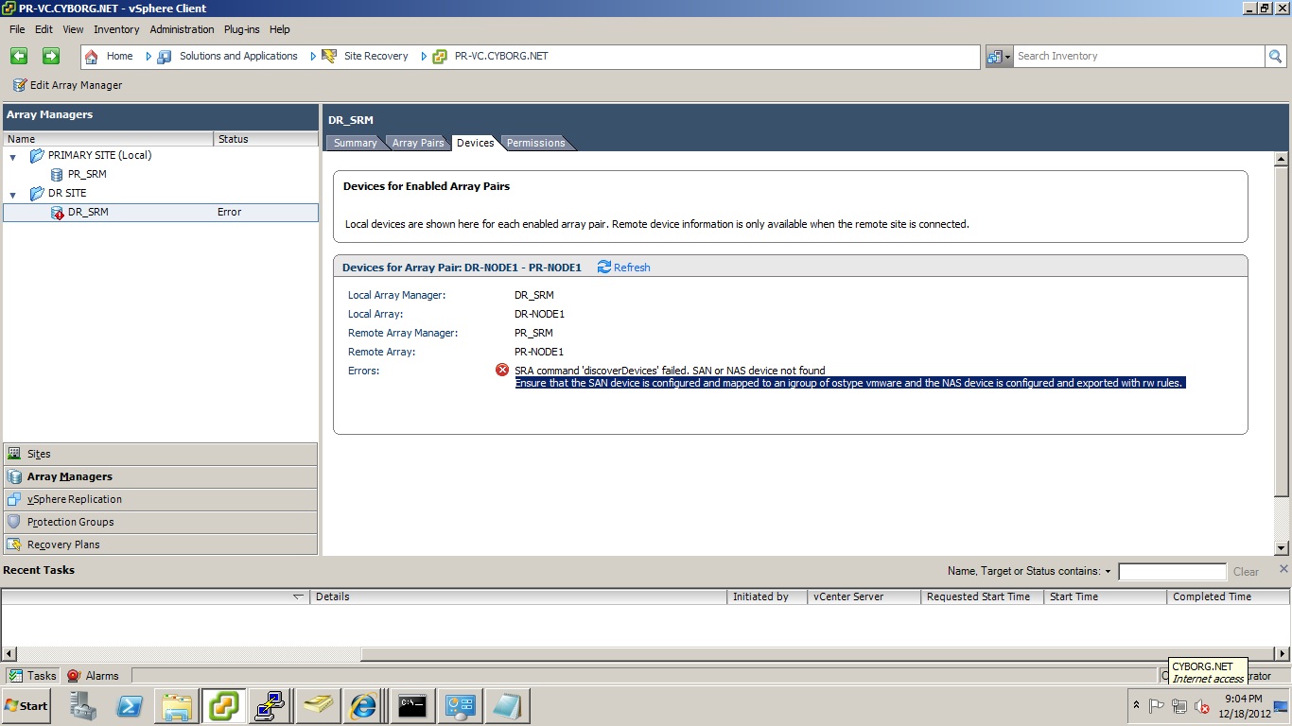This screenshot has width=1292, height=726.
Task: Open the Home breadcrumb dropdown arrow
Action: click(148, 57)
